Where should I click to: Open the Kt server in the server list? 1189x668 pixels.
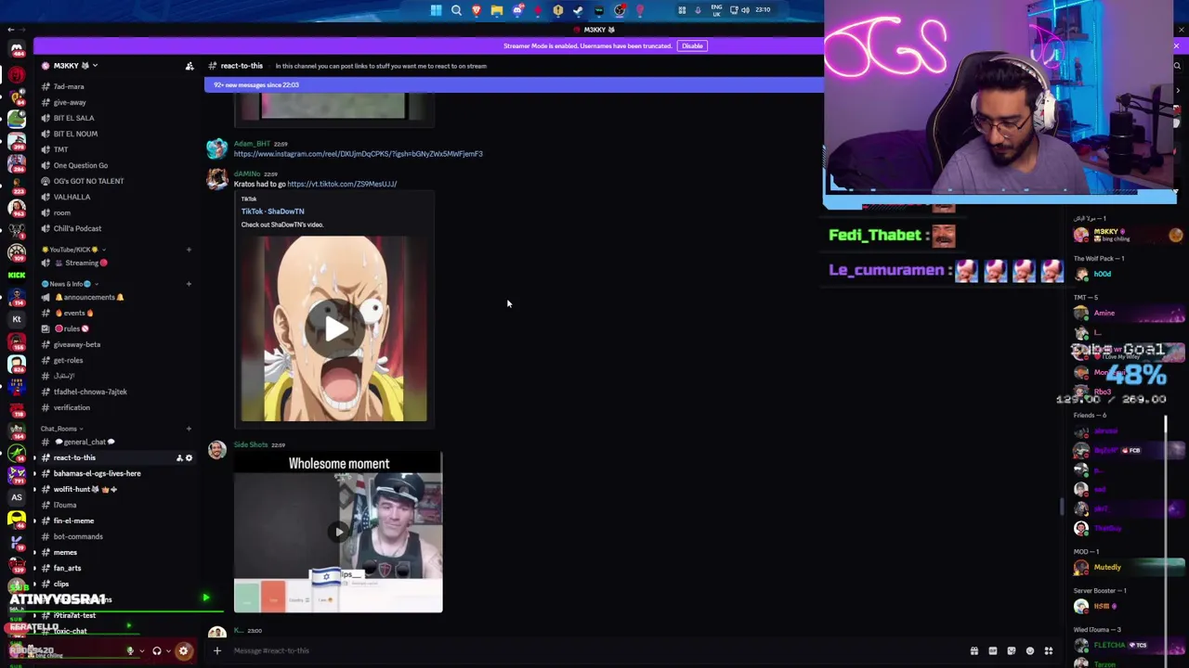(x=17, y=318)
